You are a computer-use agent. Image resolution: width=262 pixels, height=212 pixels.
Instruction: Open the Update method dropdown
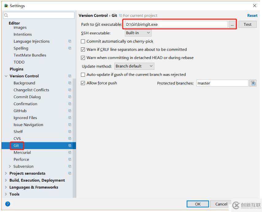coord(134,66)
